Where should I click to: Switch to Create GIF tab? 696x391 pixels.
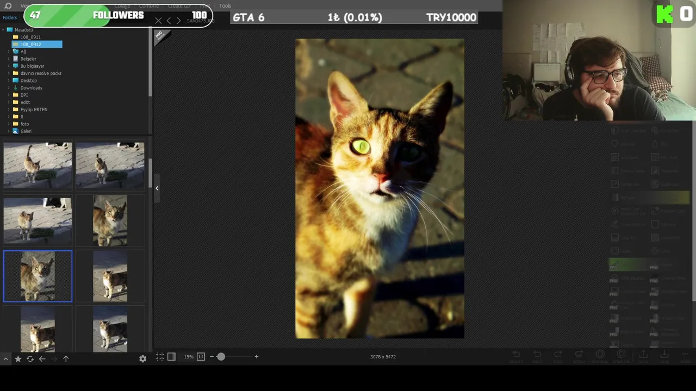click(179, 5)
